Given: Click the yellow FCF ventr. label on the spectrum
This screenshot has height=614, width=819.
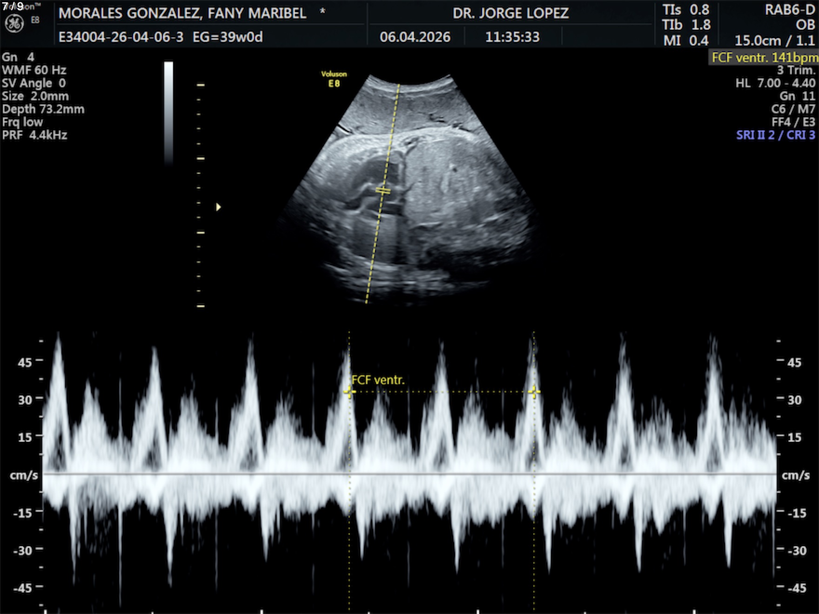Looking at the screenshot, I should coord(378,380).
